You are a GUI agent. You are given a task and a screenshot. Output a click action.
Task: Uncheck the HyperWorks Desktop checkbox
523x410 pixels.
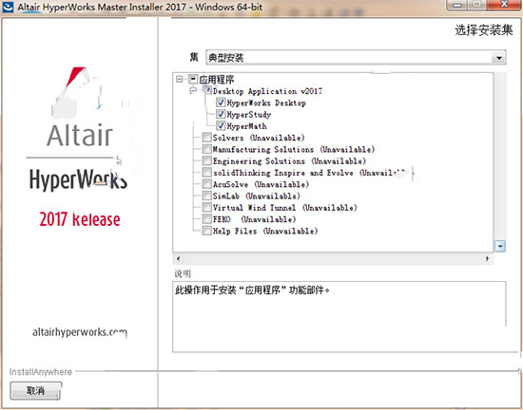[x=221, y=102]
